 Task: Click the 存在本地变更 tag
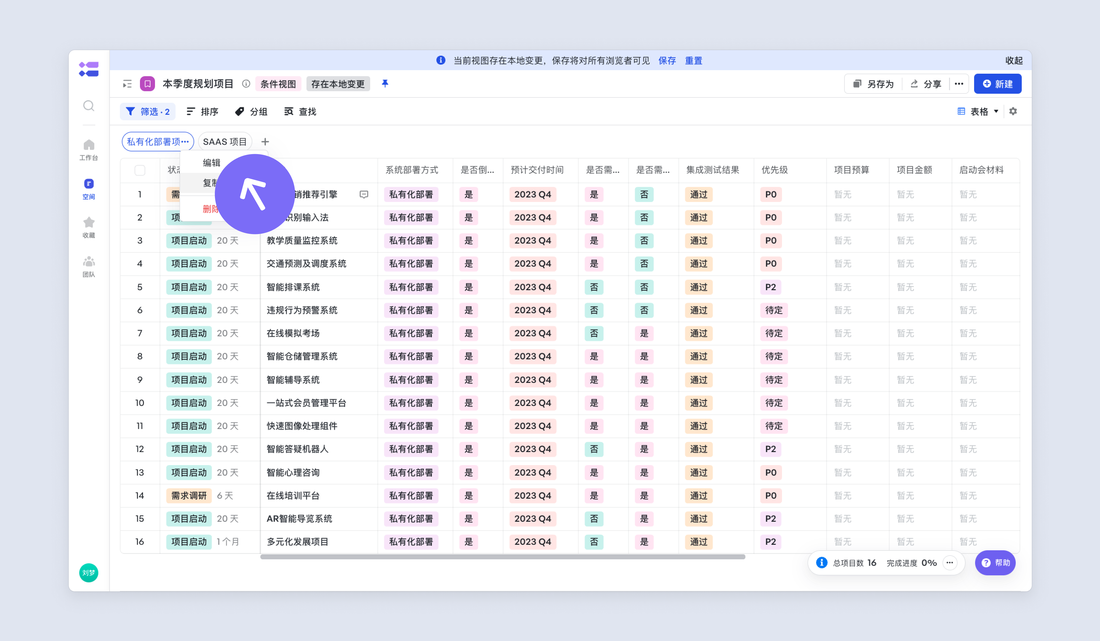pyautogui.click(x=338, y=84)
